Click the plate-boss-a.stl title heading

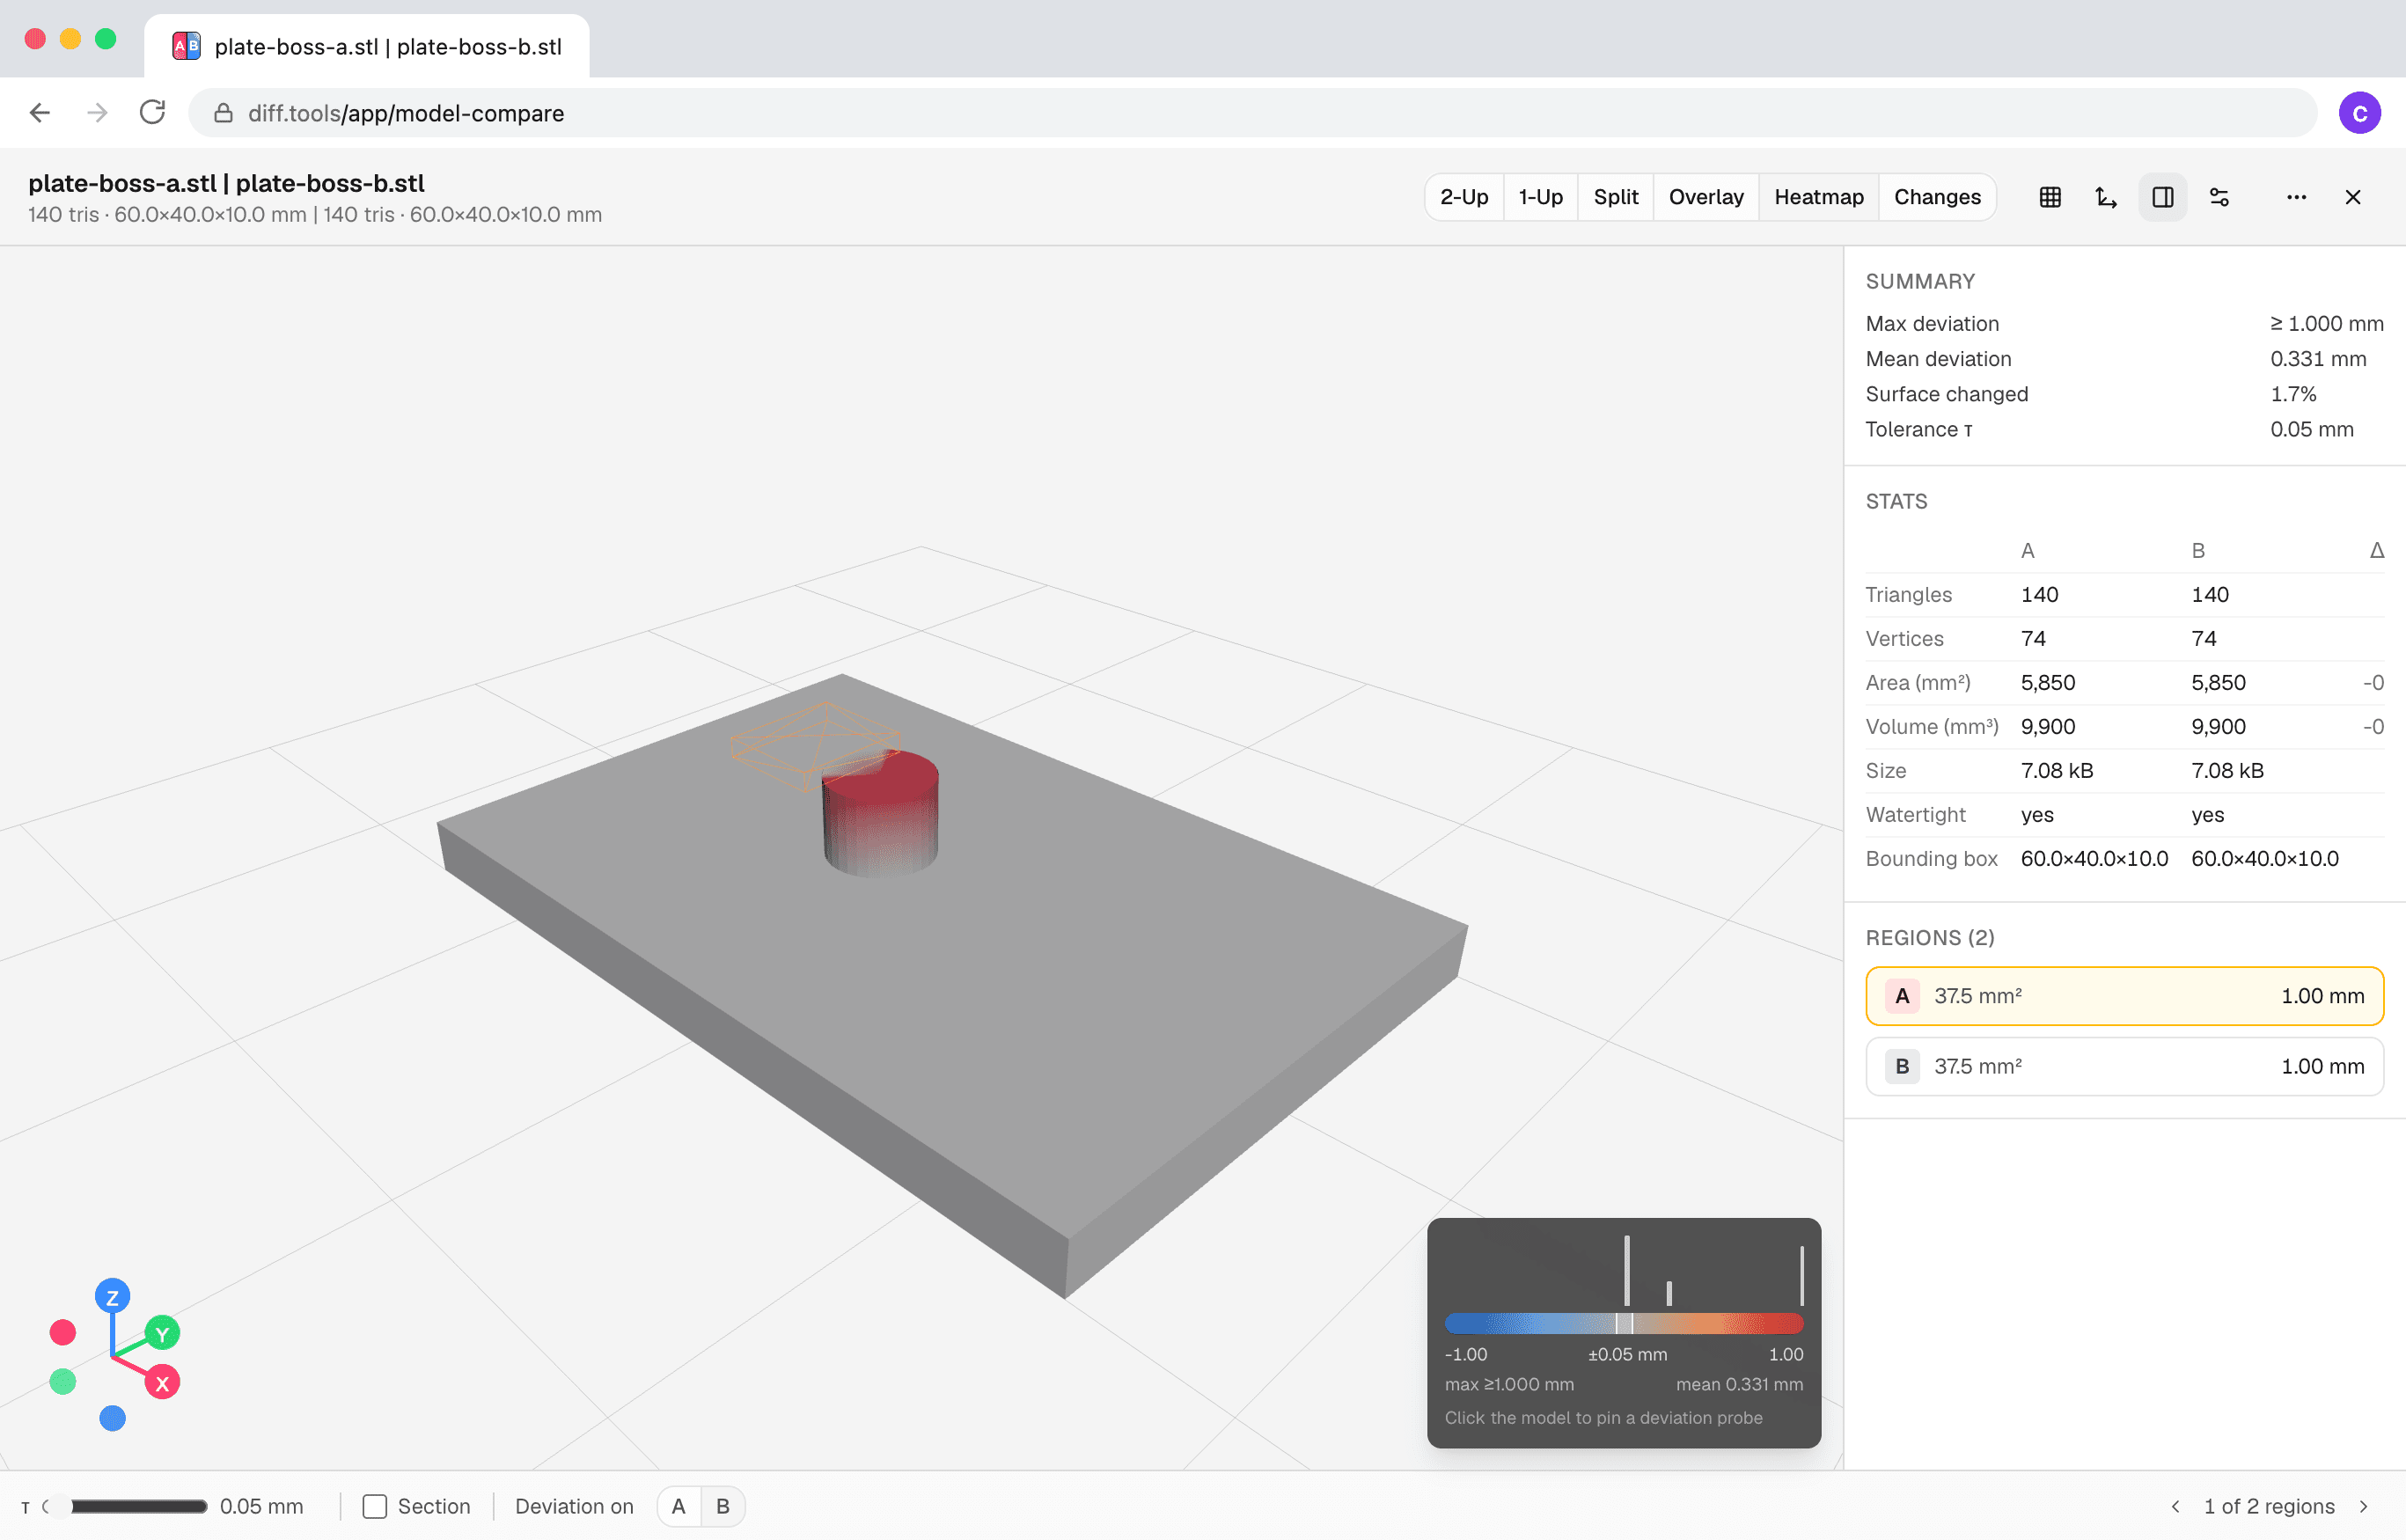(x=226, y=183)
